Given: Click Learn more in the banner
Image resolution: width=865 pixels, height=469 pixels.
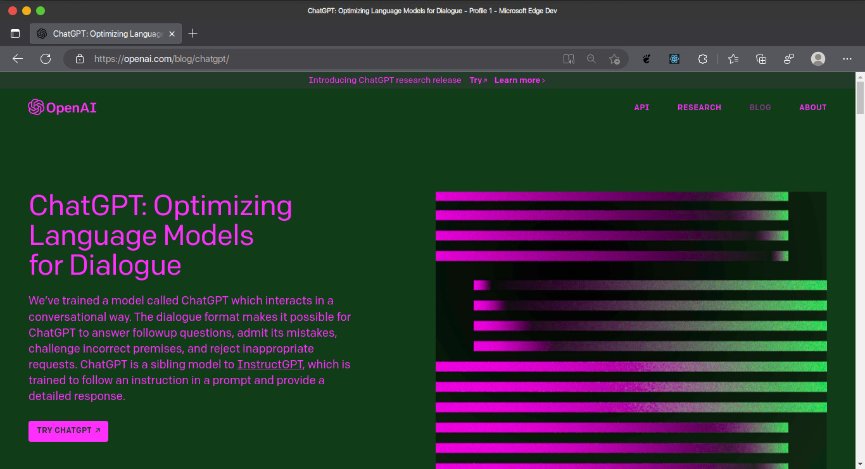Looking at the screenshot, I should (x=519, y=80).
